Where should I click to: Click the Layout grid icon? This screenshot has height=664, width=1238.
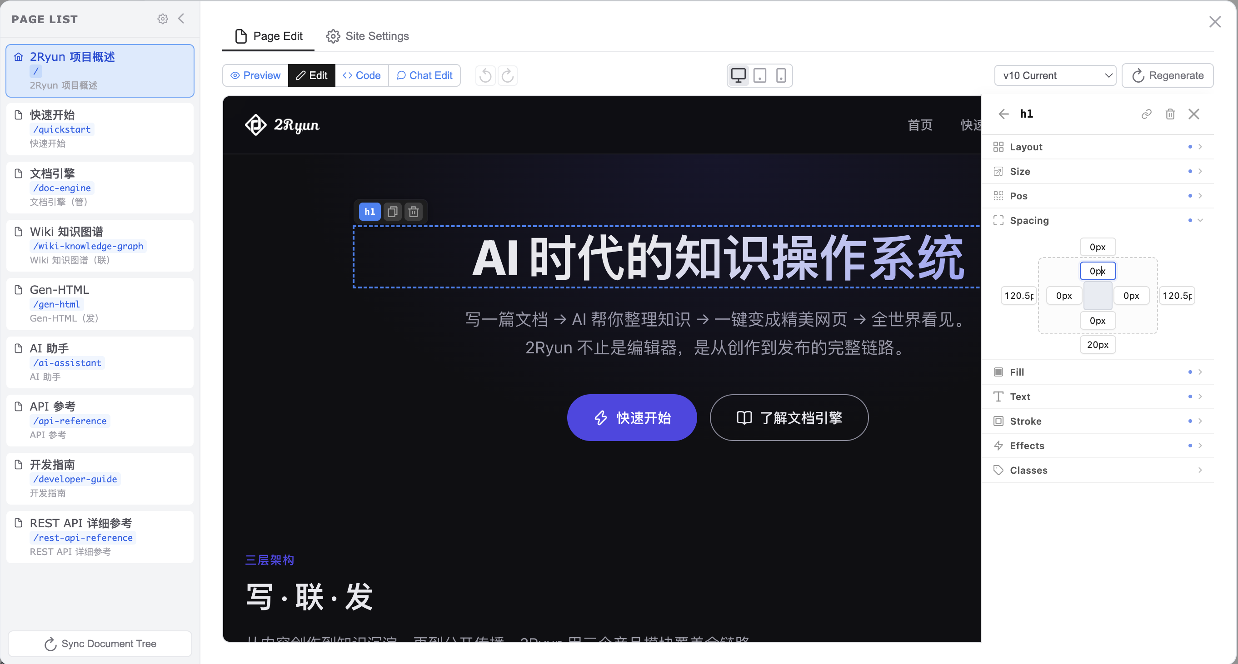pos(998,147)
